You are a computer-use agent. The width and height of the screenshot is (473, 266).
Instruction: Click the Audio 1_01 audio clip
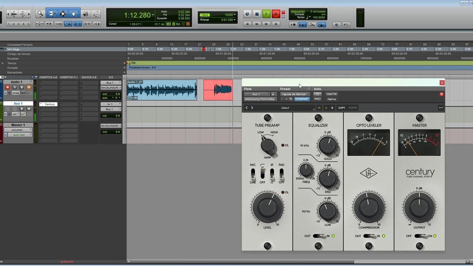click(162, 90)
